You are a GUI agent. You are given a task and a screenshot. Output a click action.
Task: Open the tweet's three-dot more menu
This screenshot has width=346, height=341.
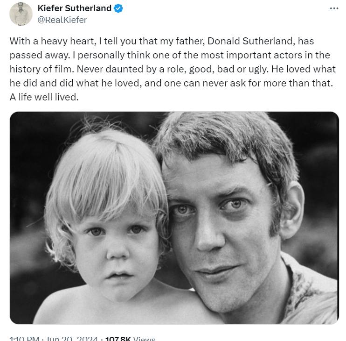click(333, 8)
